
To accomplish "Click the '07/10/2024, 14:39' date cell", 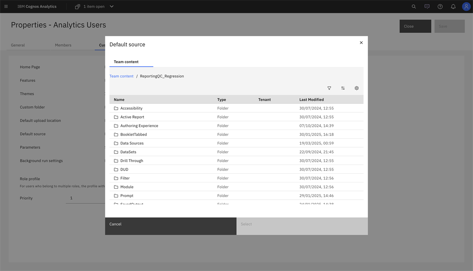I will [317, 126].
